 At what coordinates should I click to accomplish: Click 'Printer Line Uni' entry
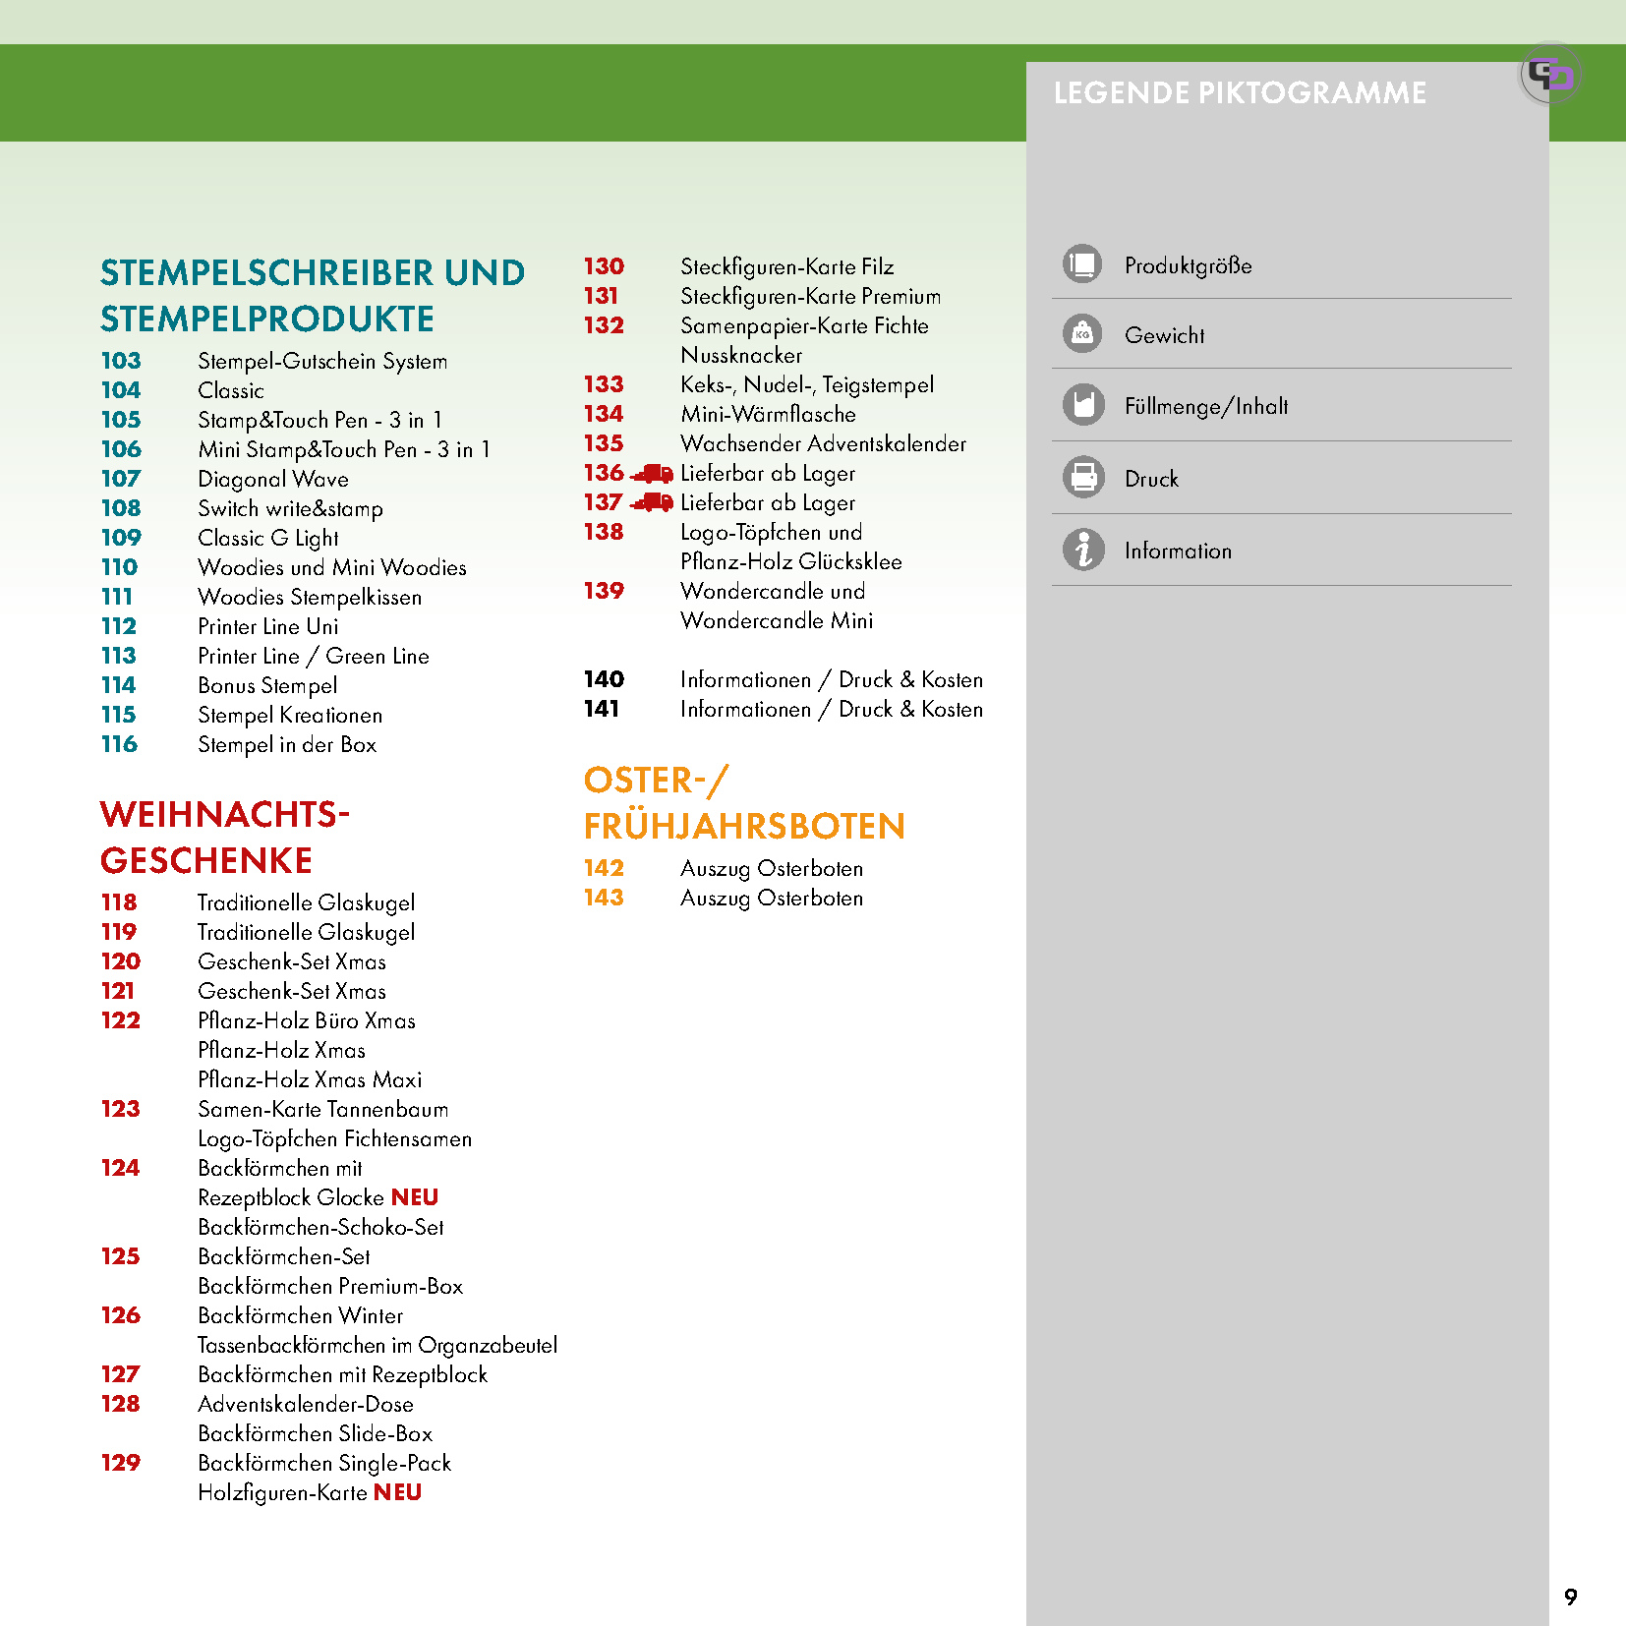point(268,627)
